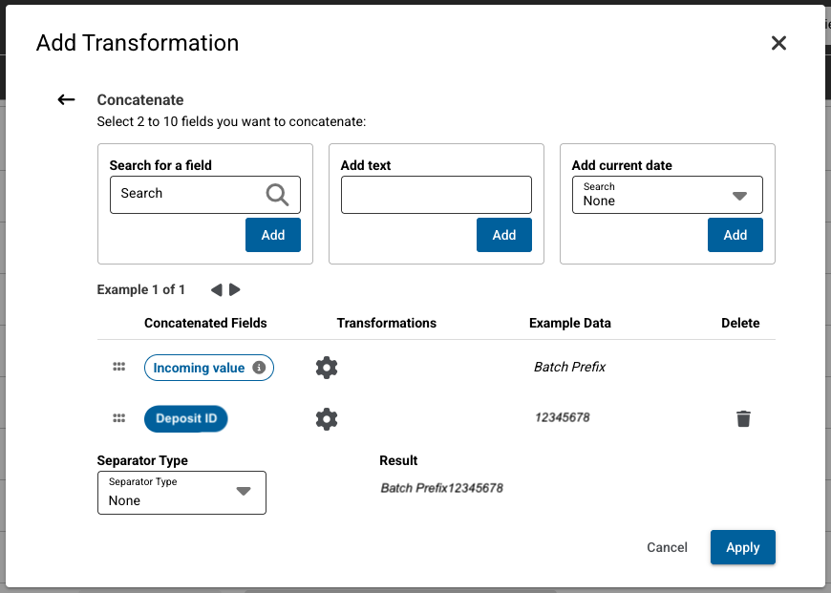
Task: Click Add under the current date dropdown
Action: [x=735, y=235]
